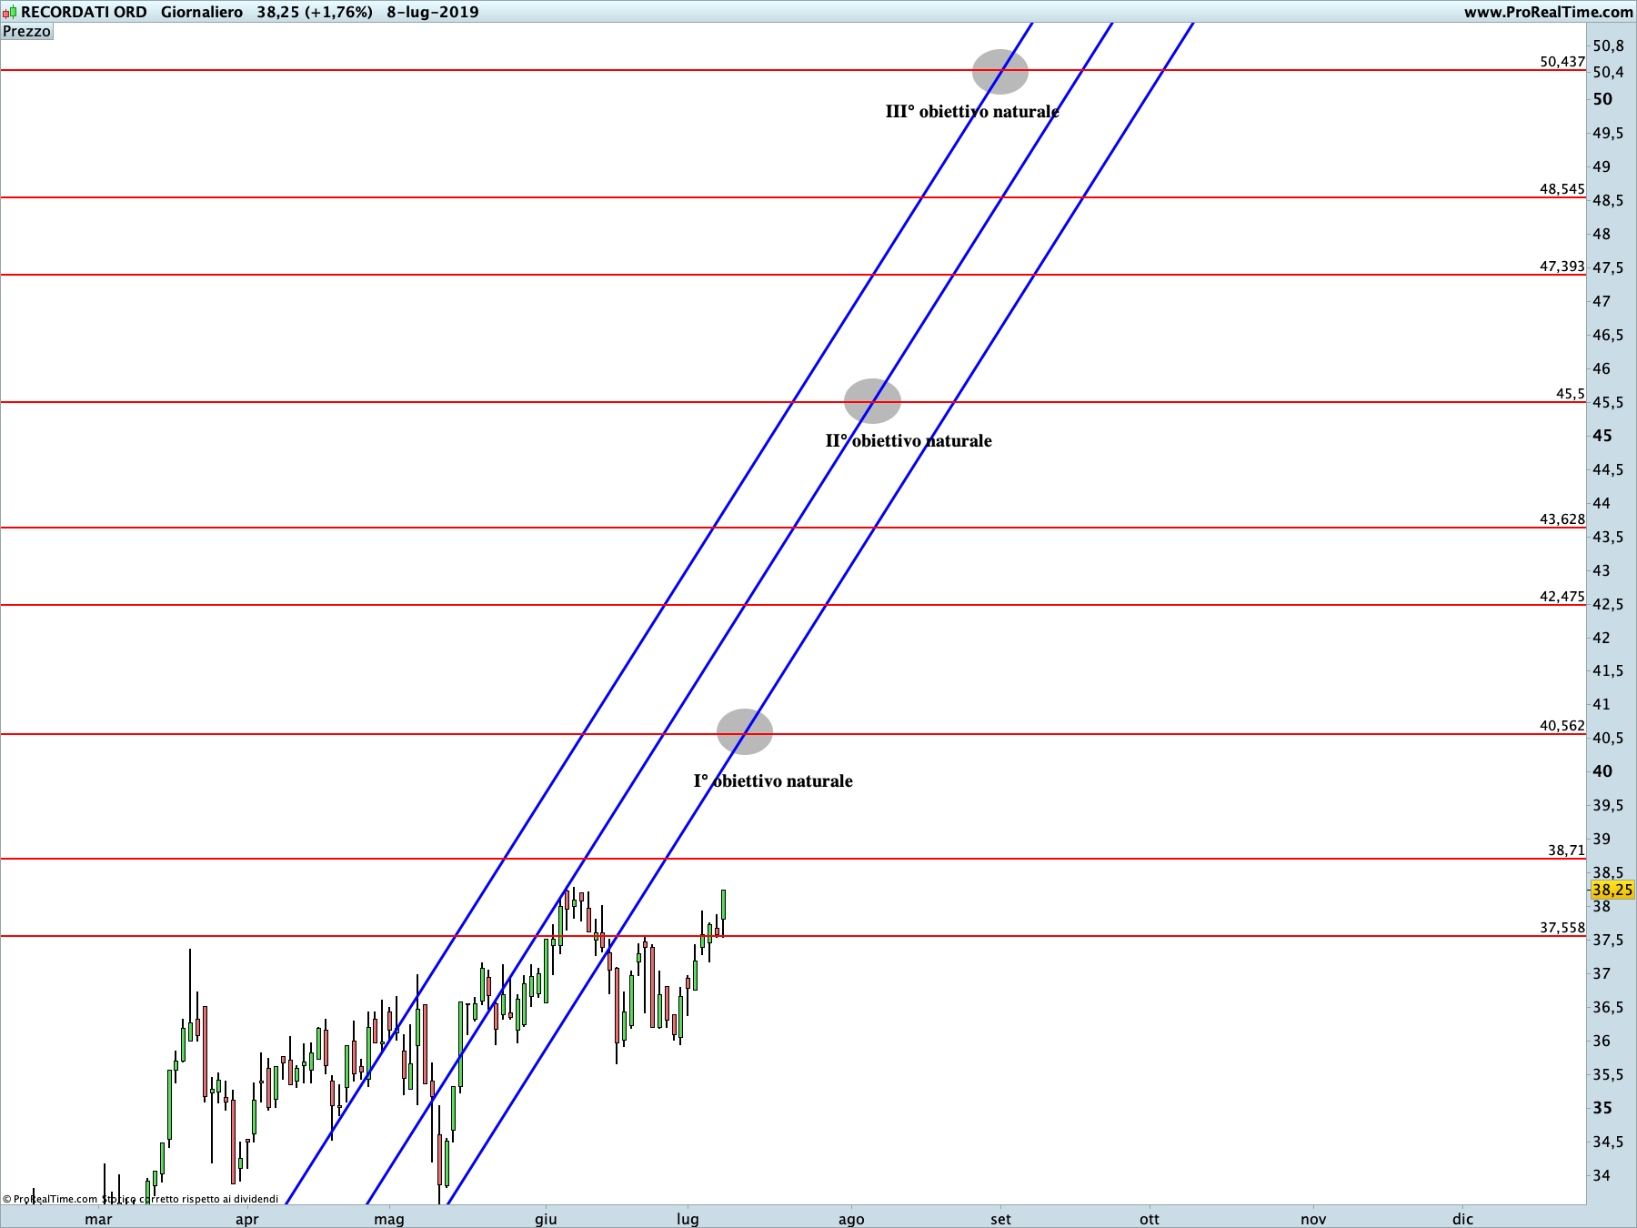Click the 50,437 horizontal level label

click(1562, 62)
